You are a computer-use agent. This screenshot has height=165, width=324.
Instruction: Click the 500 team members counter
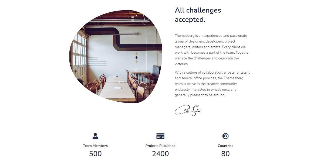point(95,154)
